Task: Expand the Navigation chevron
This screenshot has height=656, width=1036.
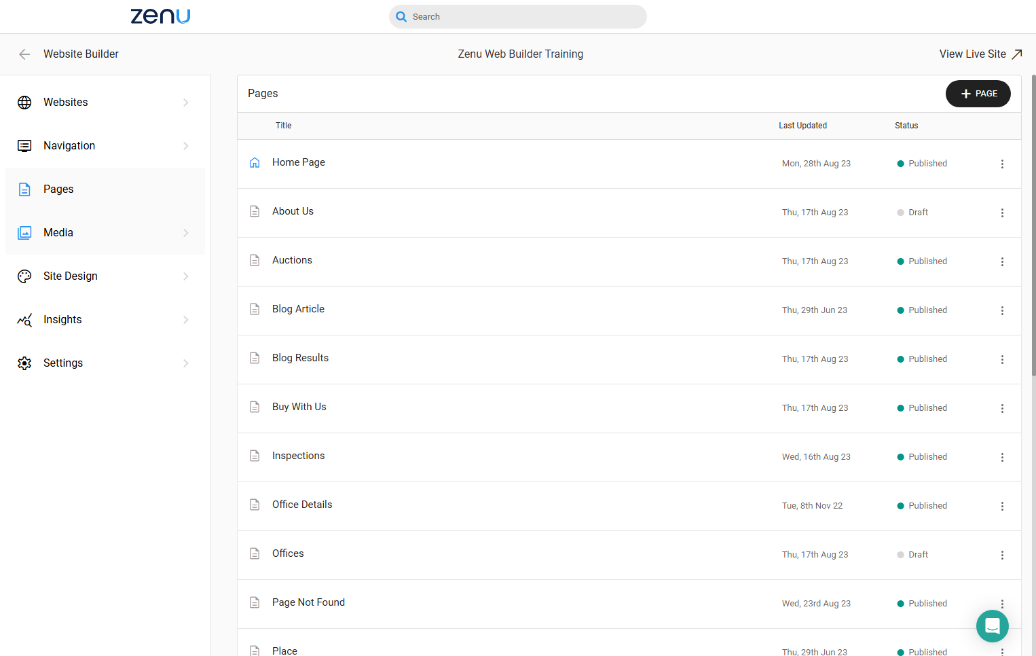Action: click(186, 146)
